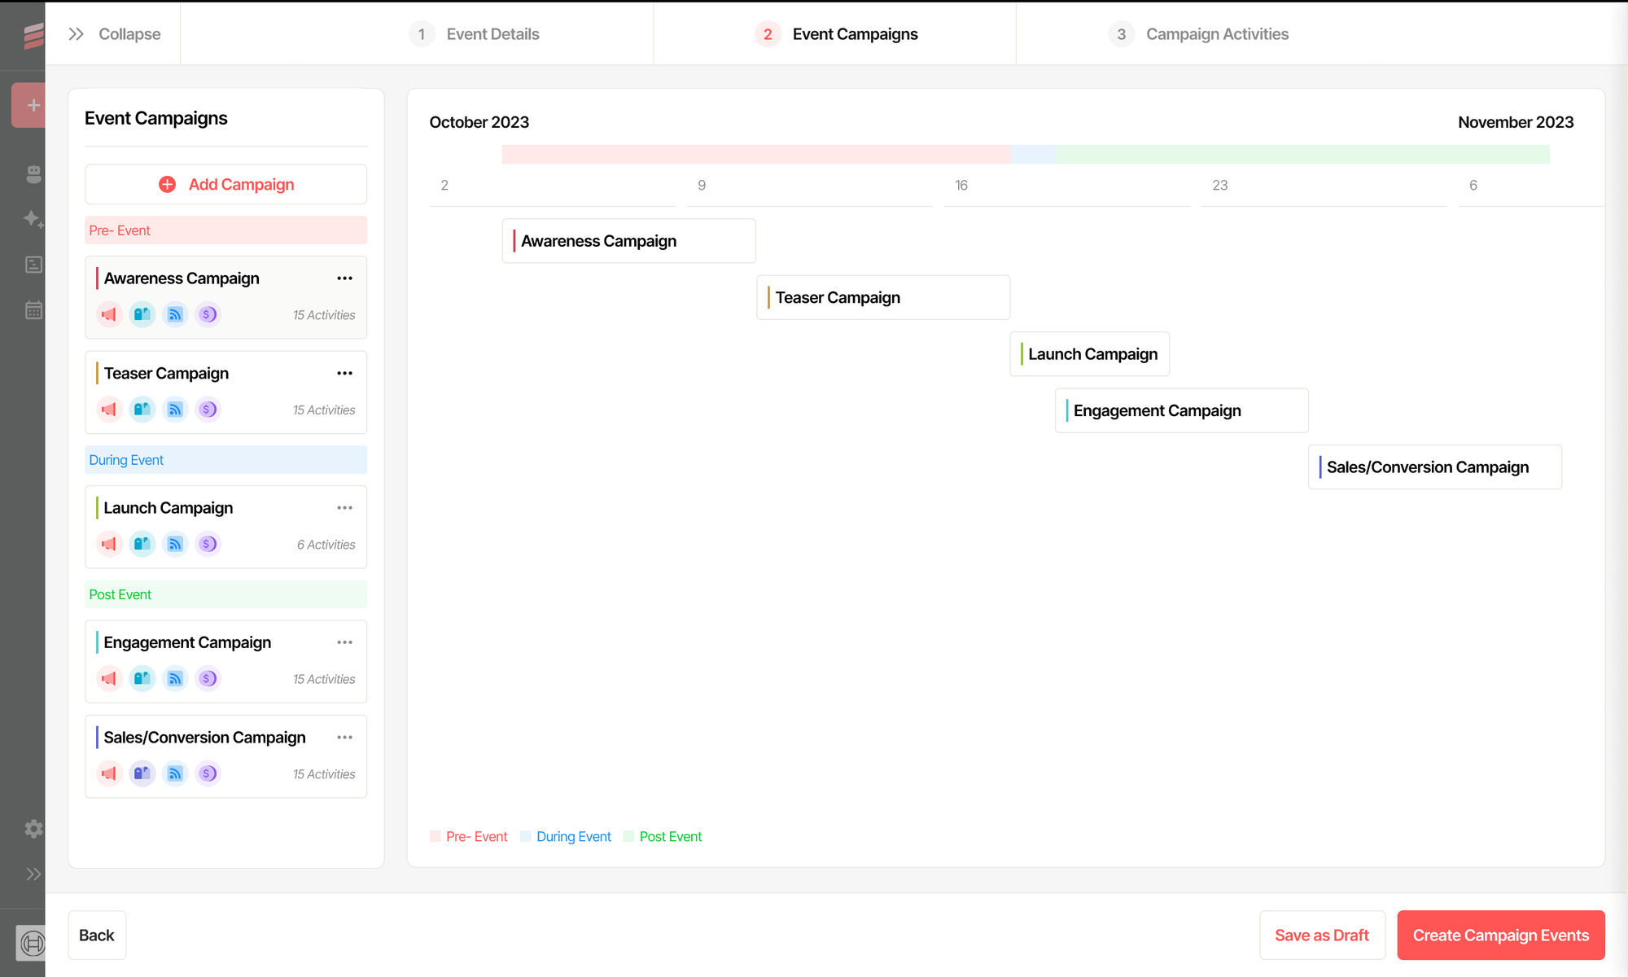
Task: Click the megaphone icon on Awareness Campaign card
Action: point(109,314)
